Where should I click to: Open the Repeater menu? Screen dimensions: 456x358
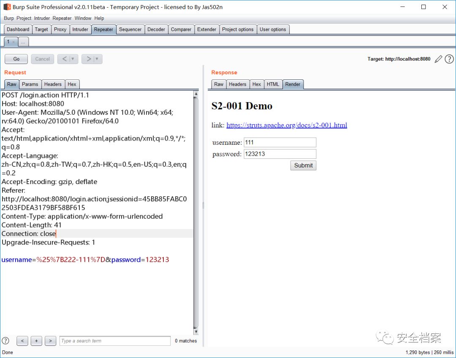click(x=62, y=18)
